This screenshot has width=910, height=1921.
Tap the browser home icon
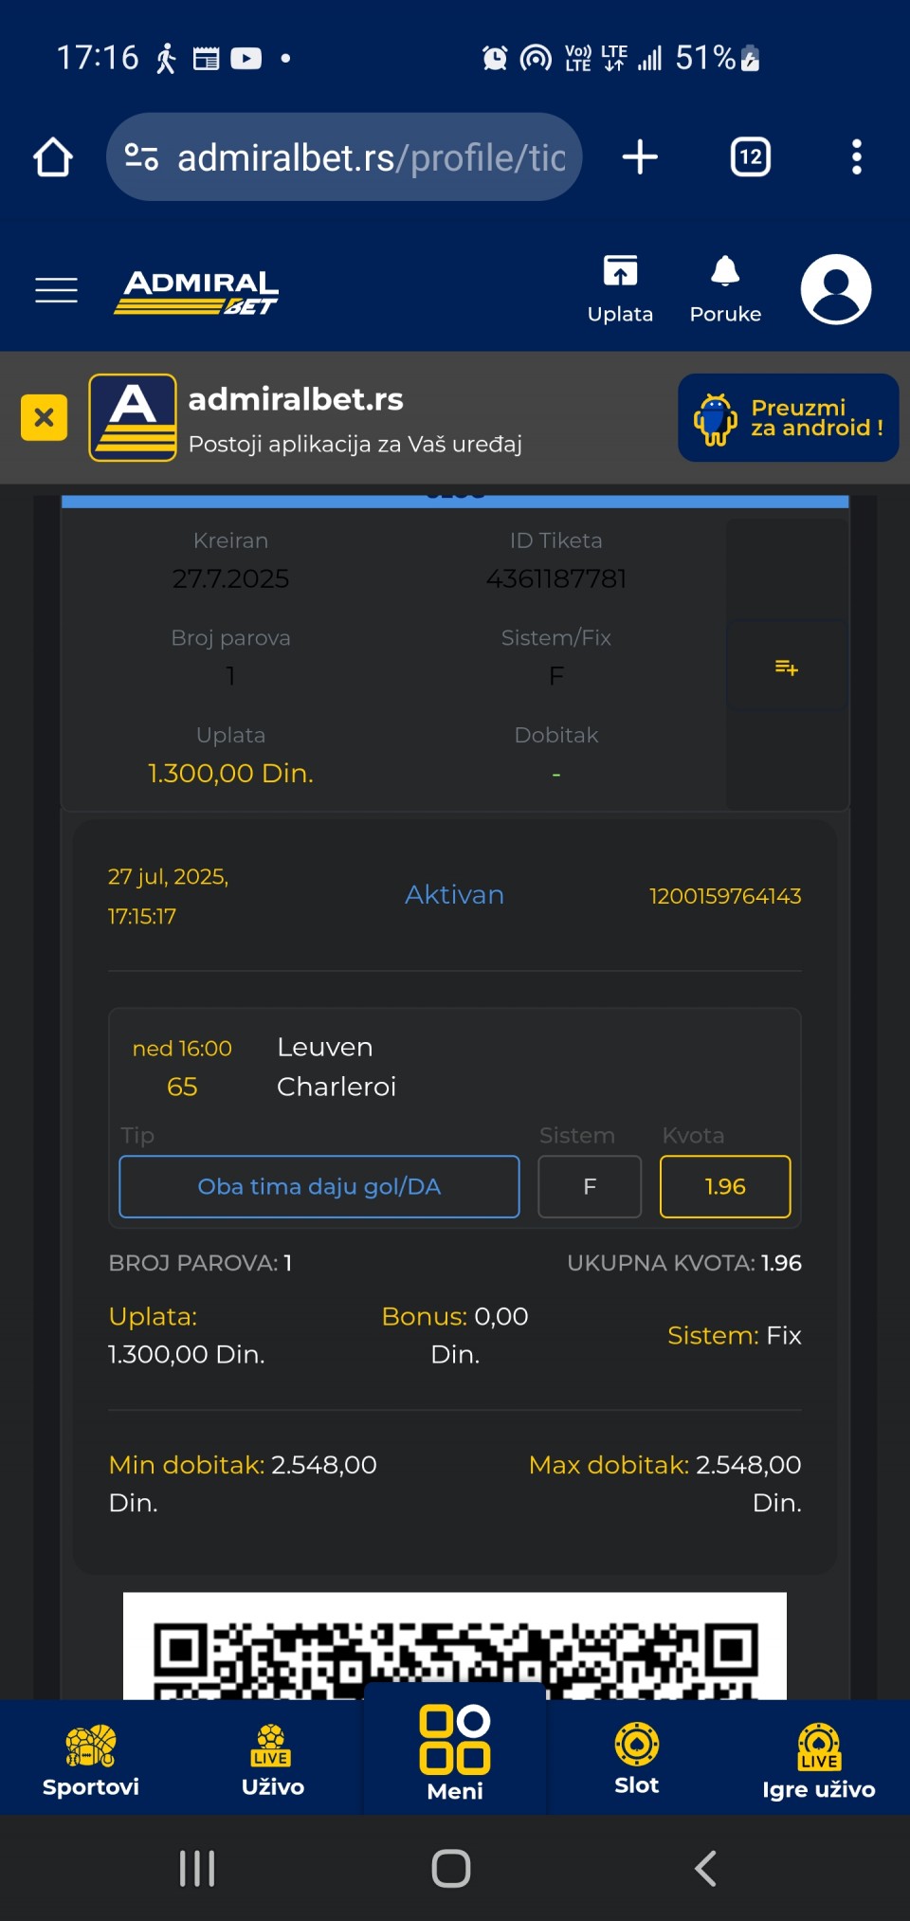53,157
